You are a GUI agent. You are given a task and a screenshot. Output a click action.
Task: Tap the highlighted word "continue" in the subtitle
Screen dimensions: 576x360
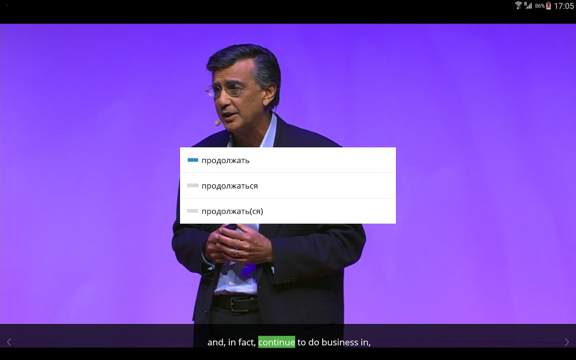click(x=276, y=342)
